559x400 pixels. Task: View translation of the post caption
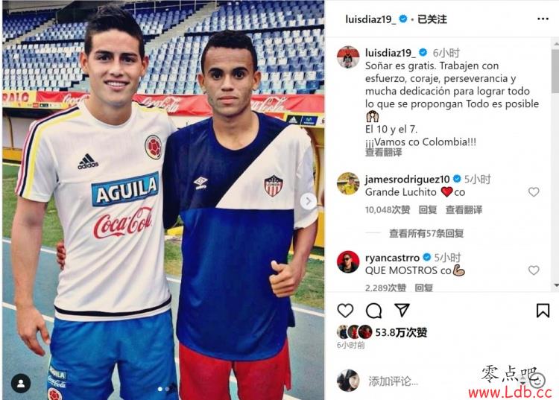383,153
